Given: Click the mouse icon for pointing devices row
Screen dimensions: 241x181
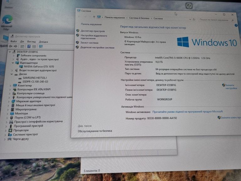Looking at the screenshot, I should pos(13,105).
